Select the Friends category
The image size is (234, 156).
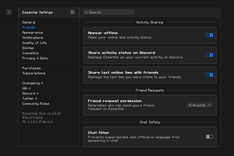coord(29,27)
